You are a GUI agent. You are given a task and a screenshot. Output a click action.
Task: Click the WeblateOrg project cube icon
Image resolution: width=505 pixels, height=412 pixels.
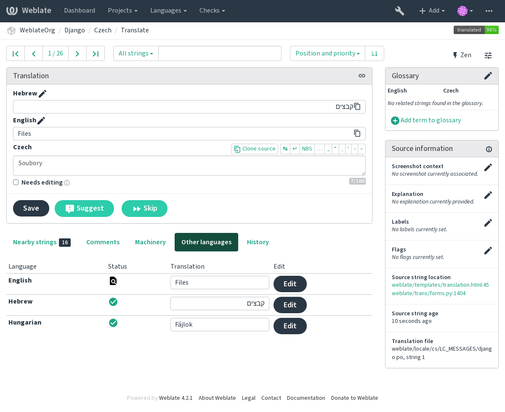click(12, 30)
